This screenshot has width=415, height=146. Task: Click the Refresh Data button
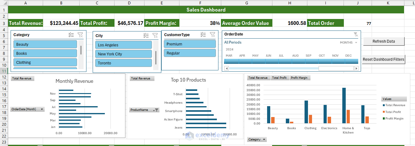pyautogui.click(x=384, y=41)
